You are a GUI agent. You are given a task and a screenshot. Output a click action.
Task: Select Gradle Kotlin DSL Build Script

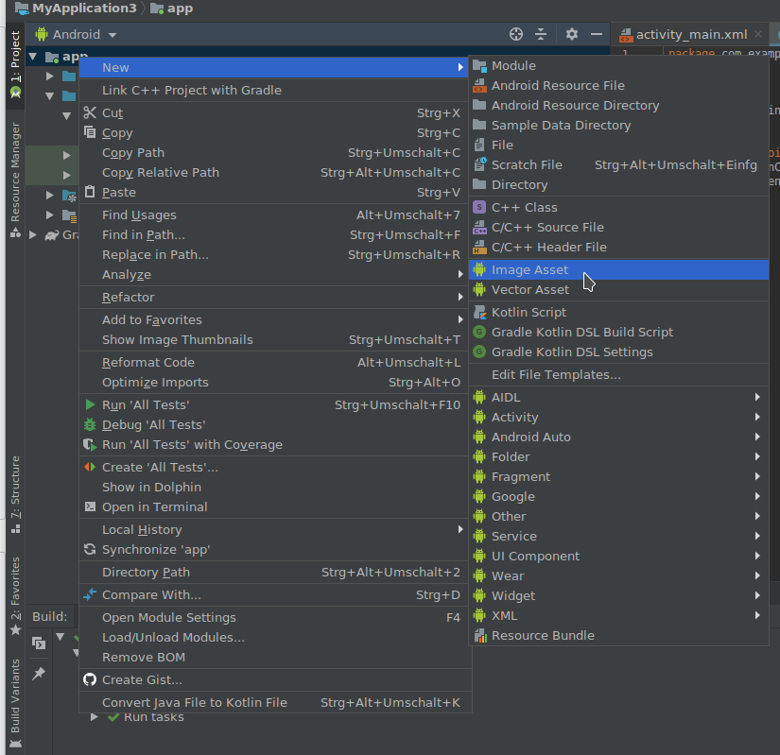pyautogui.click(x=581, y=333)
